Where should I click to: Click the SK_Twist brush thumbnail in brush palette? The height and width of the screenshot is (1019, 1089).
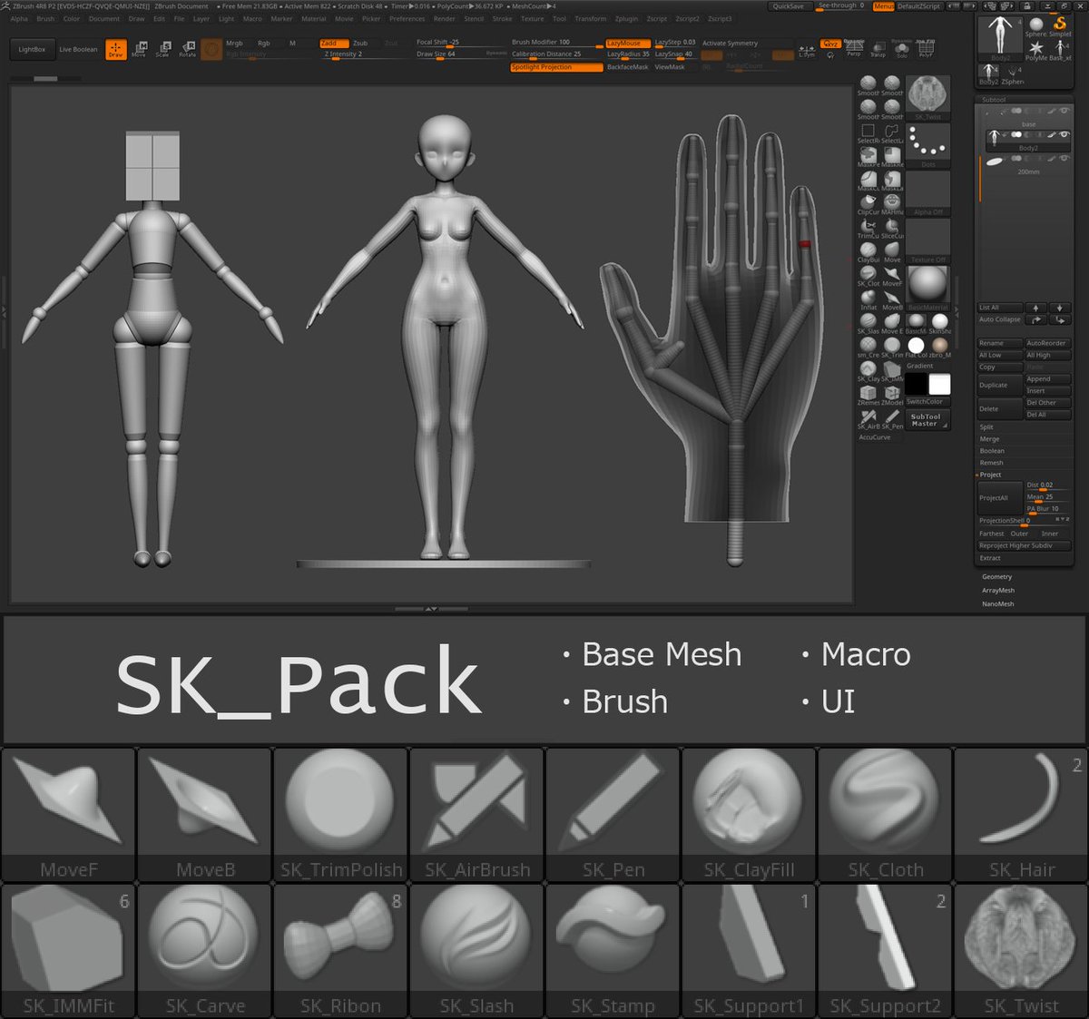[x=927, y=98]
